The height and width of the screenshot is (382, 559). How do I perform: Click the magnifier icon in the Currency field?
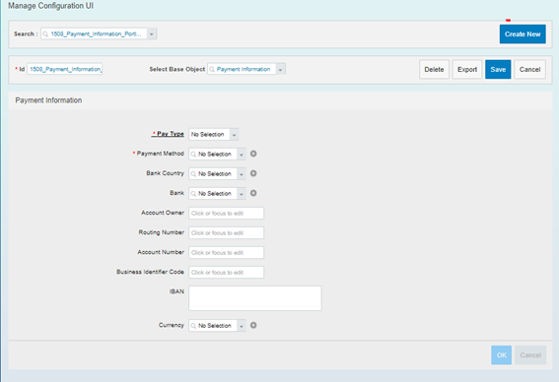point(193,326)
